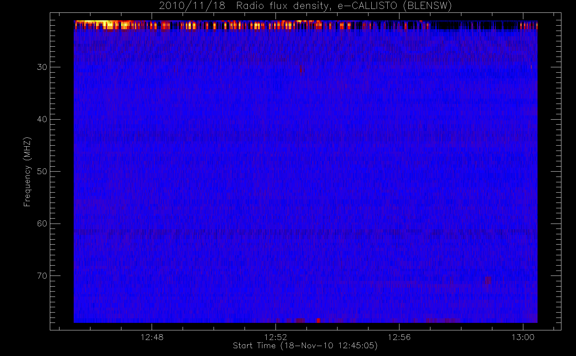Screen dimensions: 576x356
Task: Click the 70 frequency tick label
Action: tap(42, 276)
